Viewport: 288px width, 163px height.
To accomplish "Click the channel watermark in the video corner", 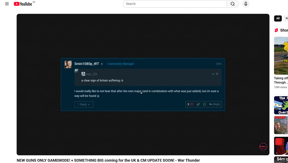I will (263, 147).
